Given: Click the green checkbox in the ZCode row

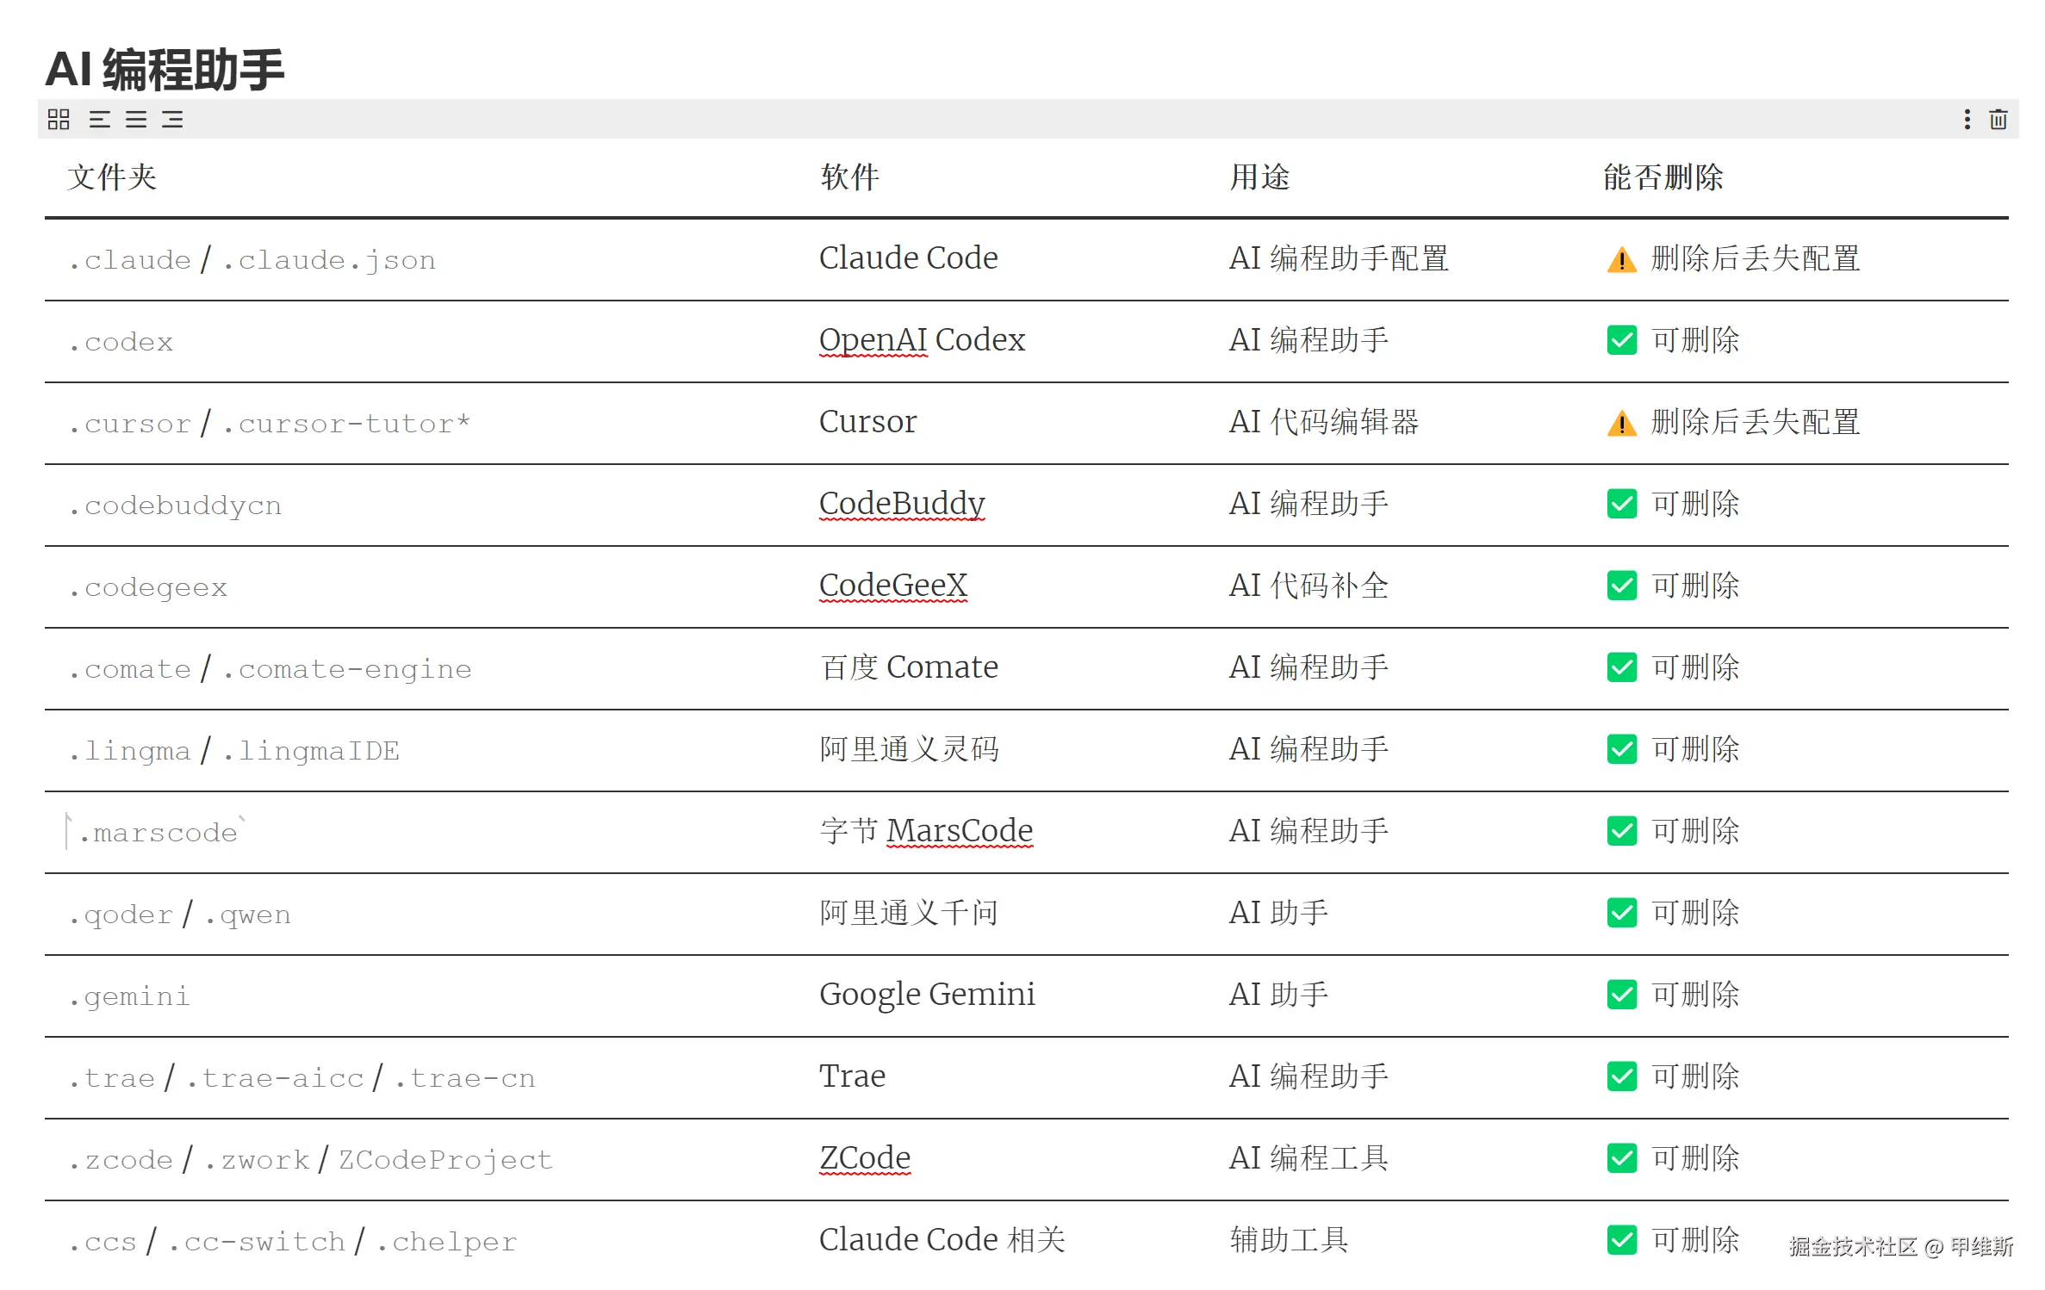Looking at the screenshot, I should click(1623, 1158).
